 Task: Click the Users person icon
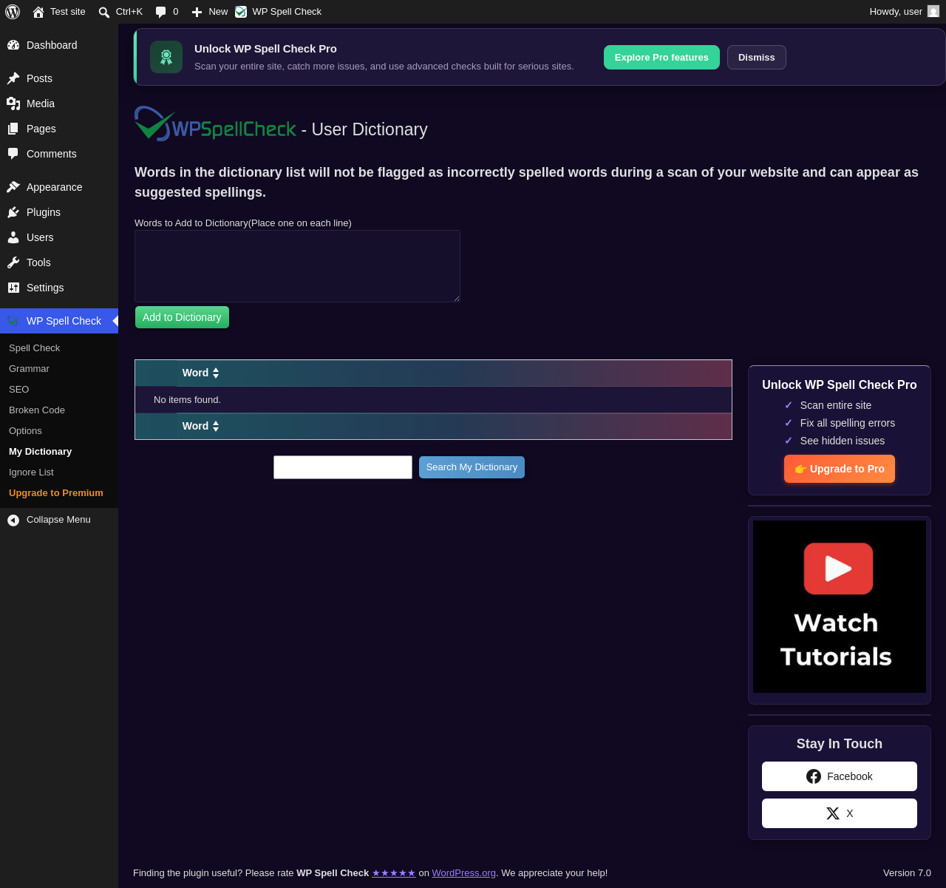pyautogui.click(x=13, y=237)
